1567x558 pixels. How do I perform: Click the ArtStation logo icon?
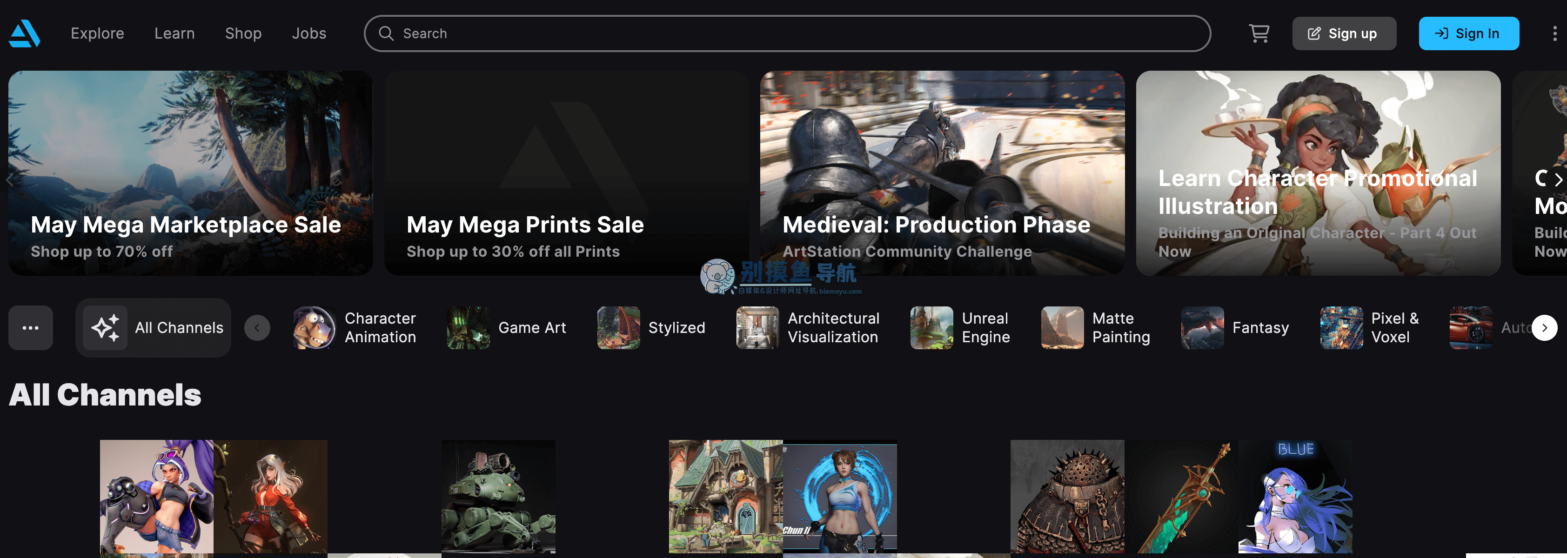24,33
